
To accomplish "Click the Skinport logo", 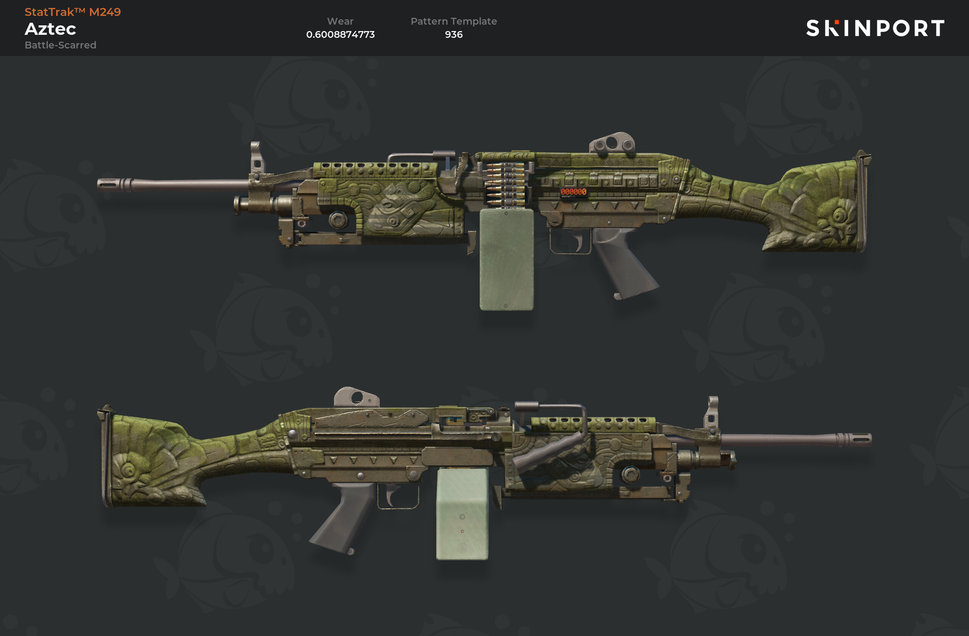I will point(875,28).
